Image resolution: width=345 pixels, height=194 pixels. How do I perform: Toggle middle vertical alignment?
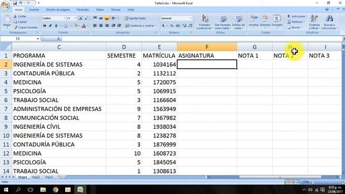101,18
